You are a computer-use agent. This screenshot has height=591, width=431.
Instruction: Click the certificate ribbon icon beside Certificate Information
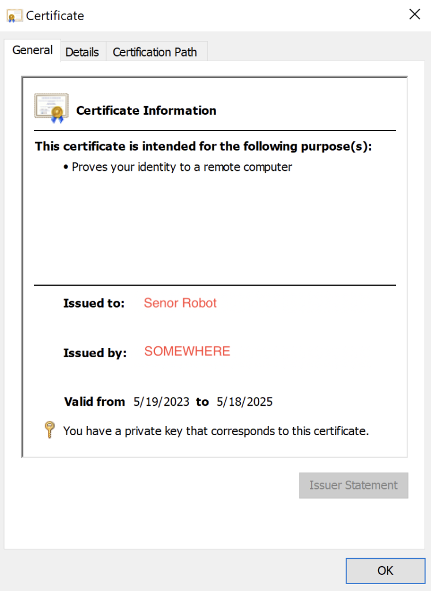coord(51,108)
